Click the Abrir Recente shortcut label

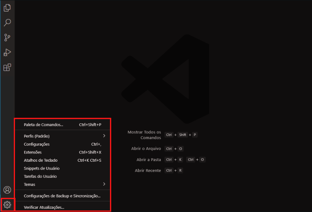[x=148, y=170]
